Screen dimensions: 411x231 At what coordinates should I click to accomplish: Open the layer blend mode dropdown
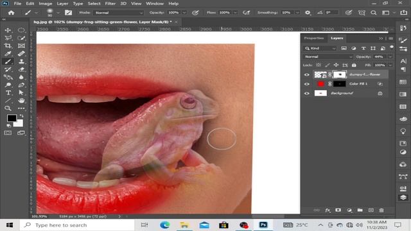point(328,57)
